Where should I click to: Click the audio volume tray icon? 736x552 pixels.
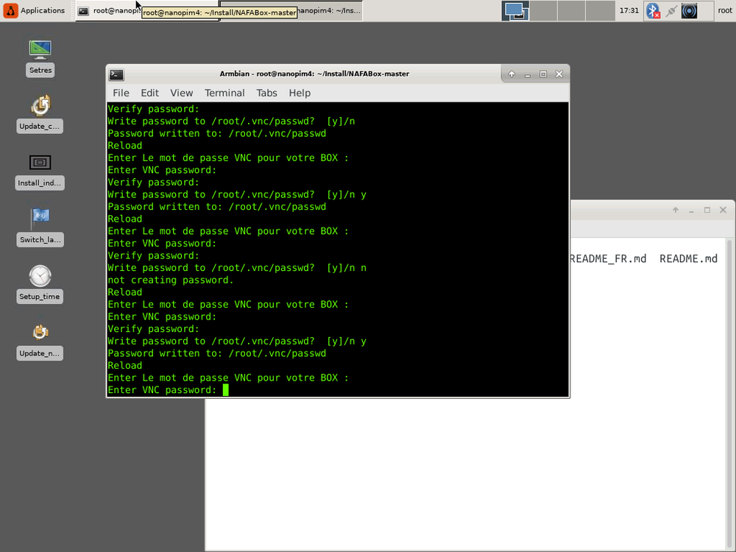pyautogui.click(x=689, y=11)
